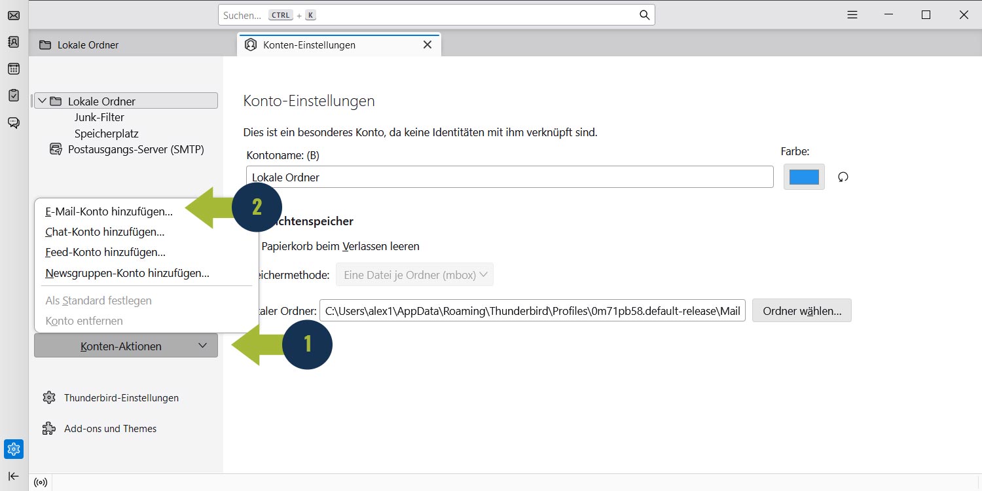Open the Mail space icon
Viewport: 982px width, 491px height.
pos(14,15)
